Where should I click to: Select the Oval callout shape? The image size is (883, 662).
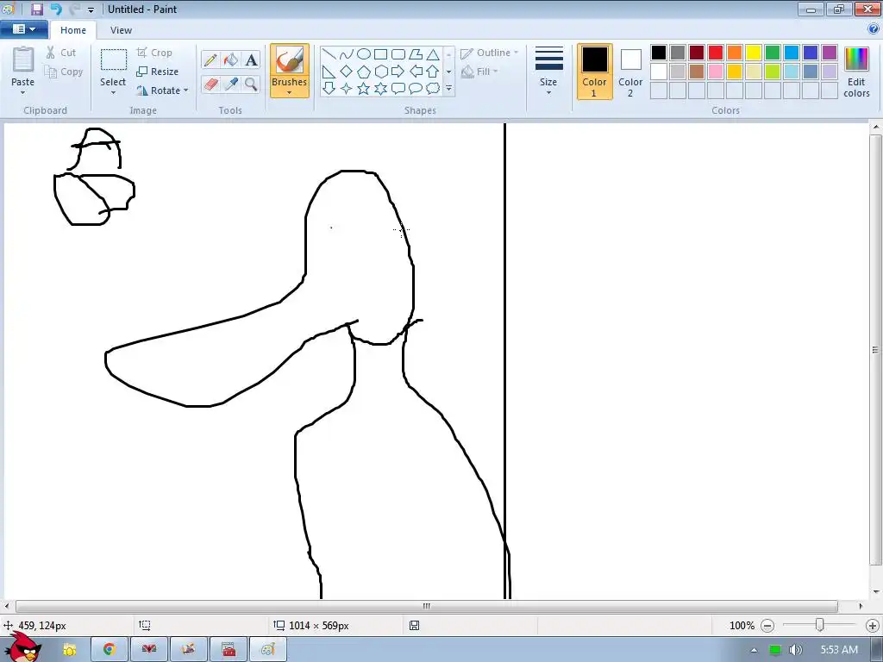pyautogui.click(x=416, y=89)
